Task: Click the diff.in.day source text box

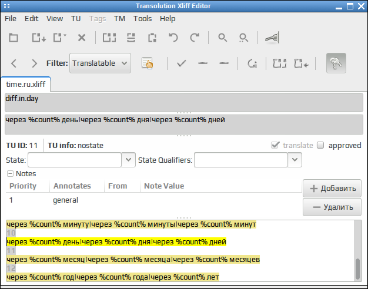Action: [x=184, y=103]
